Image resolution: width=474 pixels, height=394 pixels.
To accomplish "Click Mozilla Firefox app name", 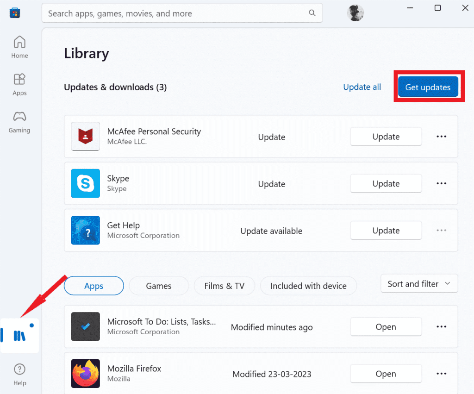I will [x=134, y=369].
